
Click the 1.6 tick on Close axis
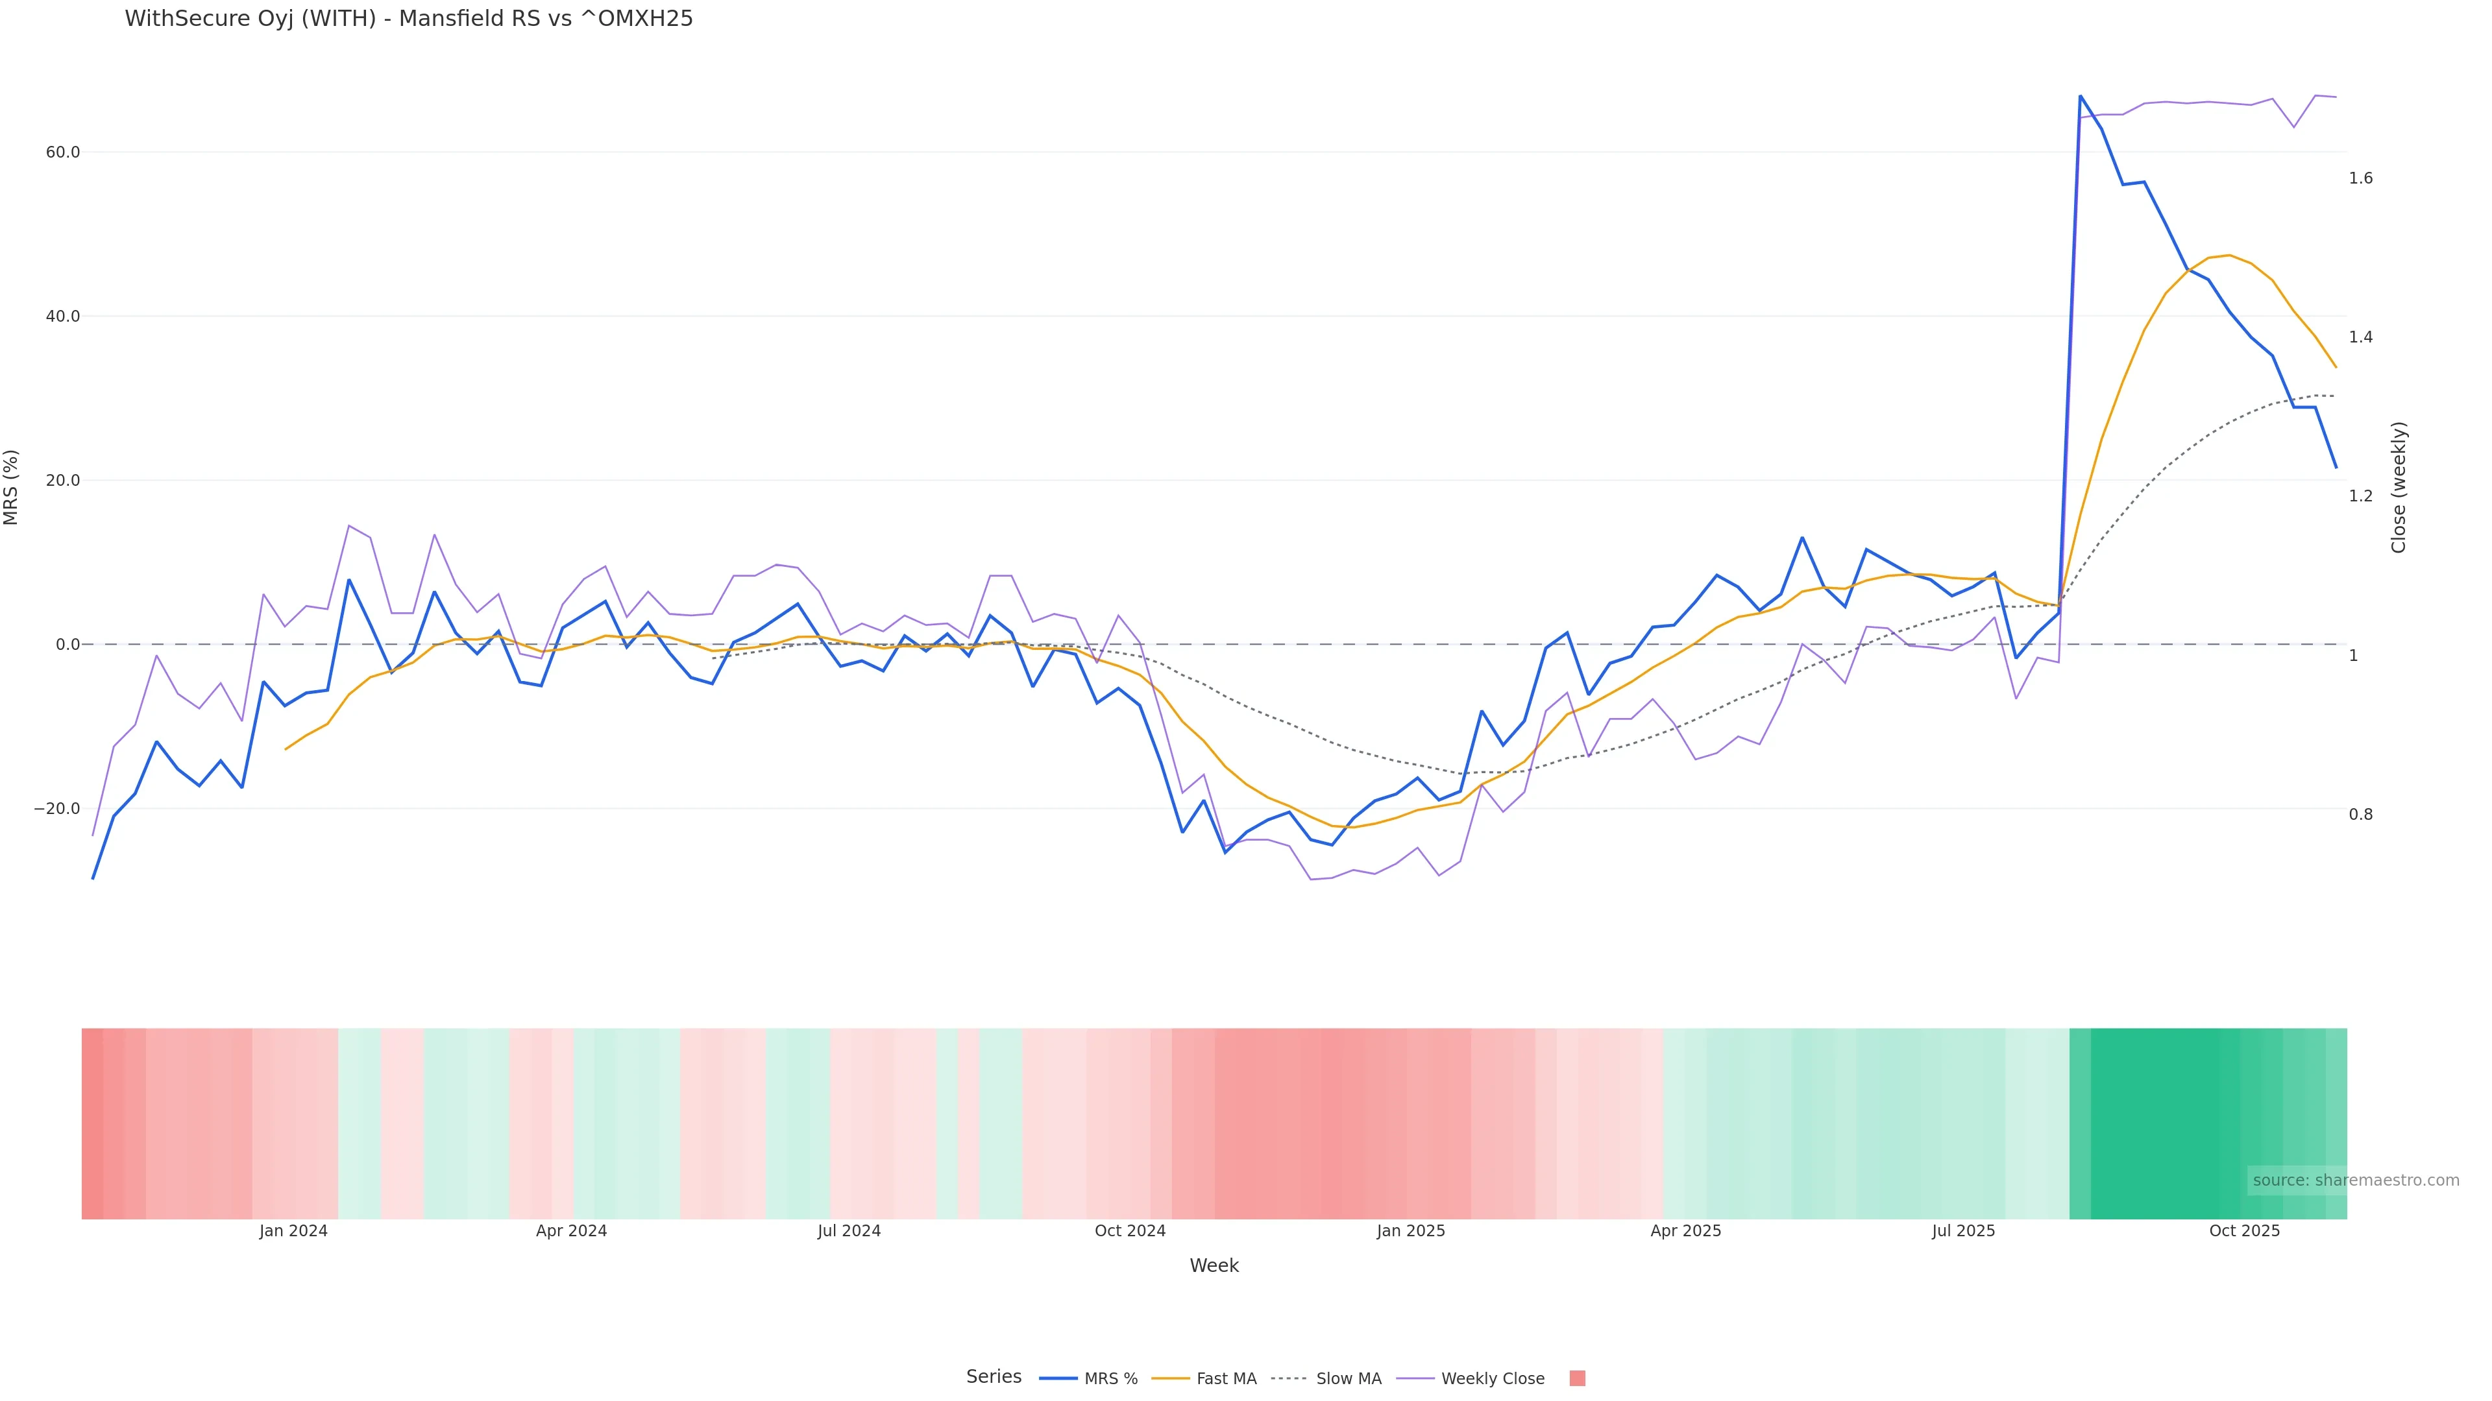[x=2360, y=178]
